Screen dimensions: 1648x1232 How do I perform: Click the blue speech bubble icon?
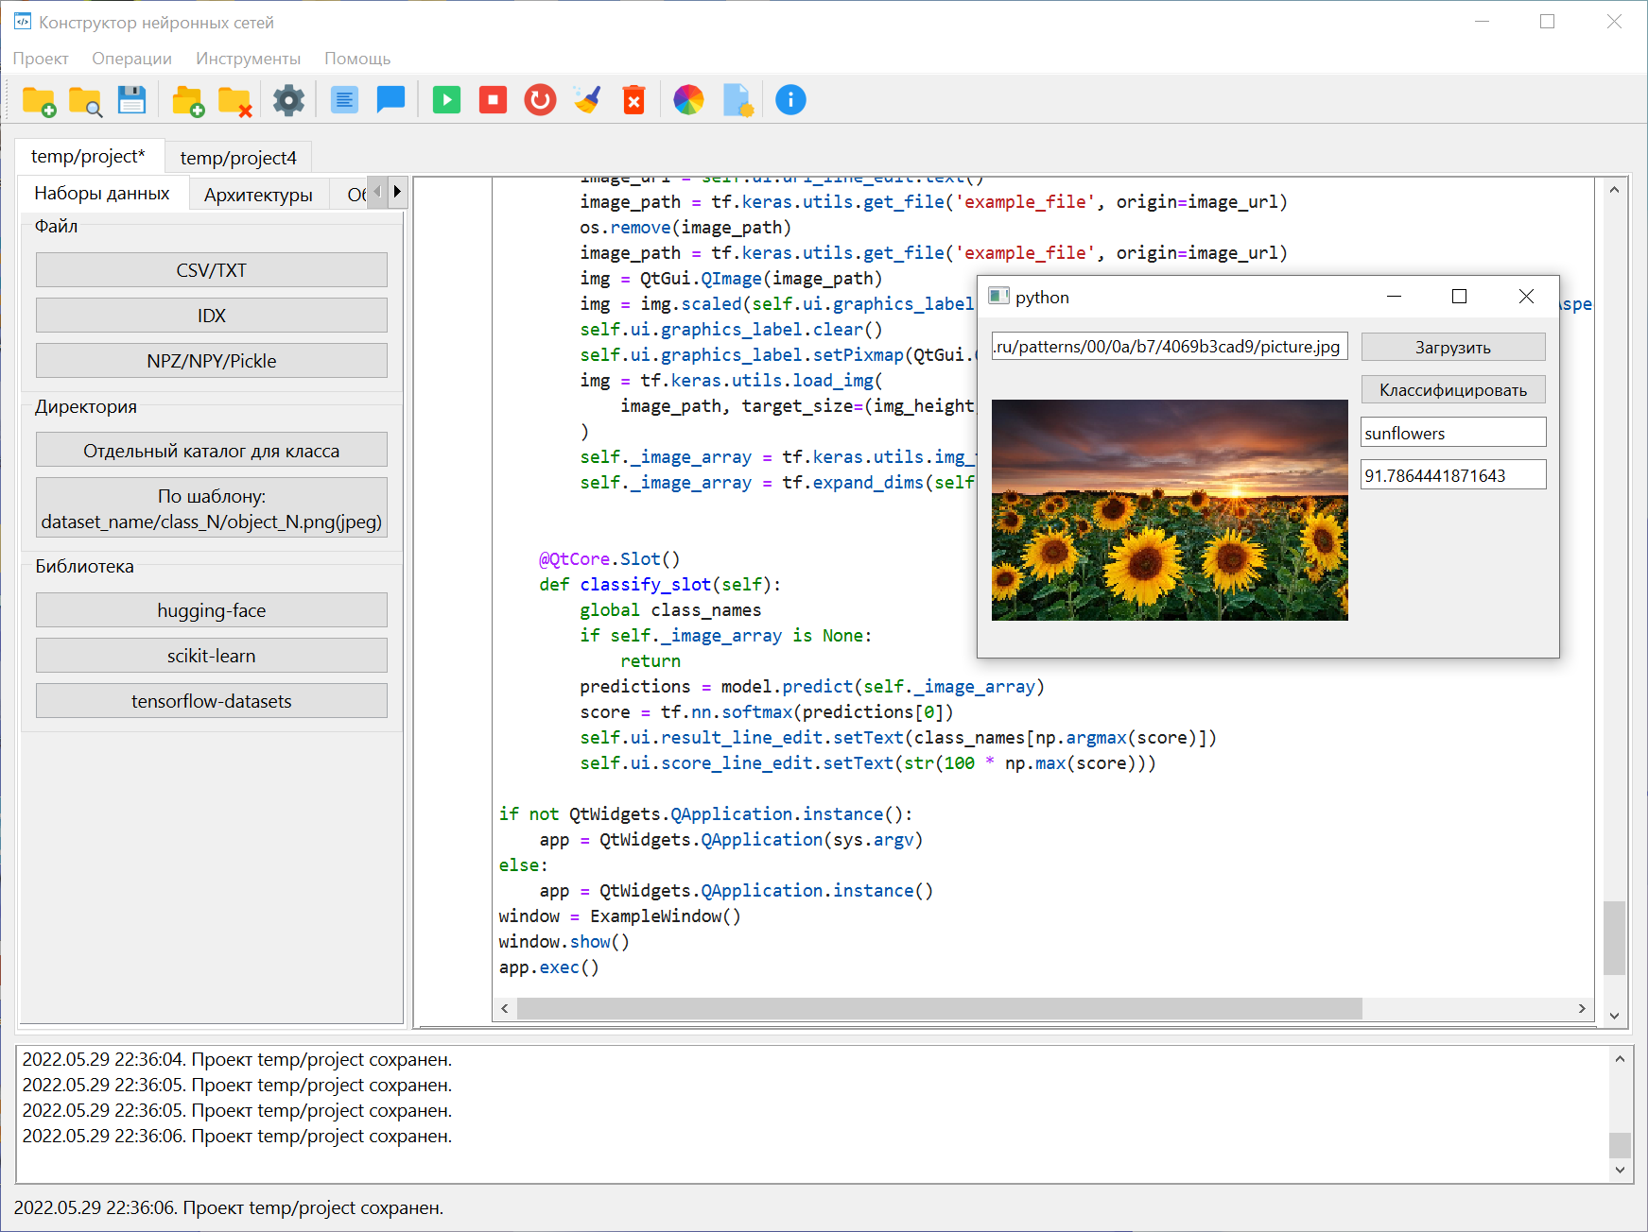(390, 100)
